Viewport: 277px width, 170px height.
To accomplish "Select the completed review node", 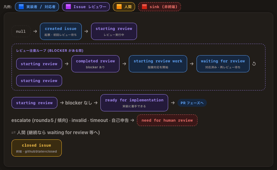I will [95, 64].
